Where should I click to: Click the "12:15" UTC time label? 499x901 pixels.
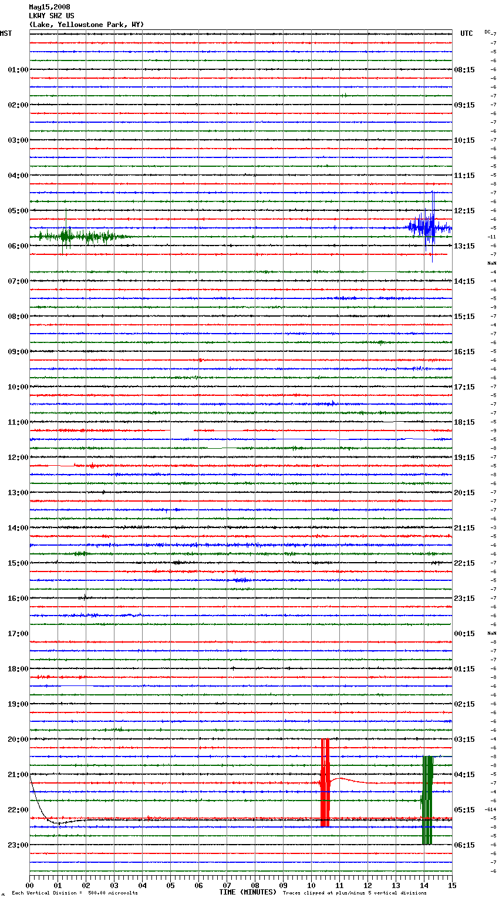[x=464, y=211]
